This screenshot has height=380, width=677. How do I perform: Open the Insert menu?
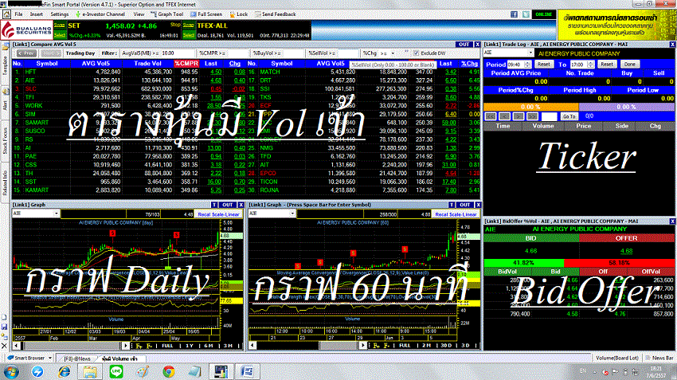point(37,14)
